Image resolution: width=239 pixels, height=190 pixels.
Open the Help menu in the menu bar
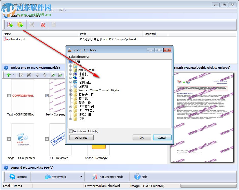tap(62, 10)
